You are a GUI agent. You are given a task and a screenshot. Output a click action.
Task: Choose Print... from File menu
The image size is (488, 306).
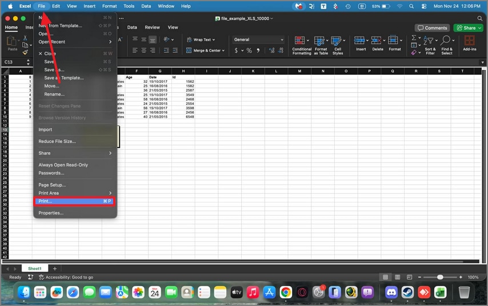(x=74, y=201)
